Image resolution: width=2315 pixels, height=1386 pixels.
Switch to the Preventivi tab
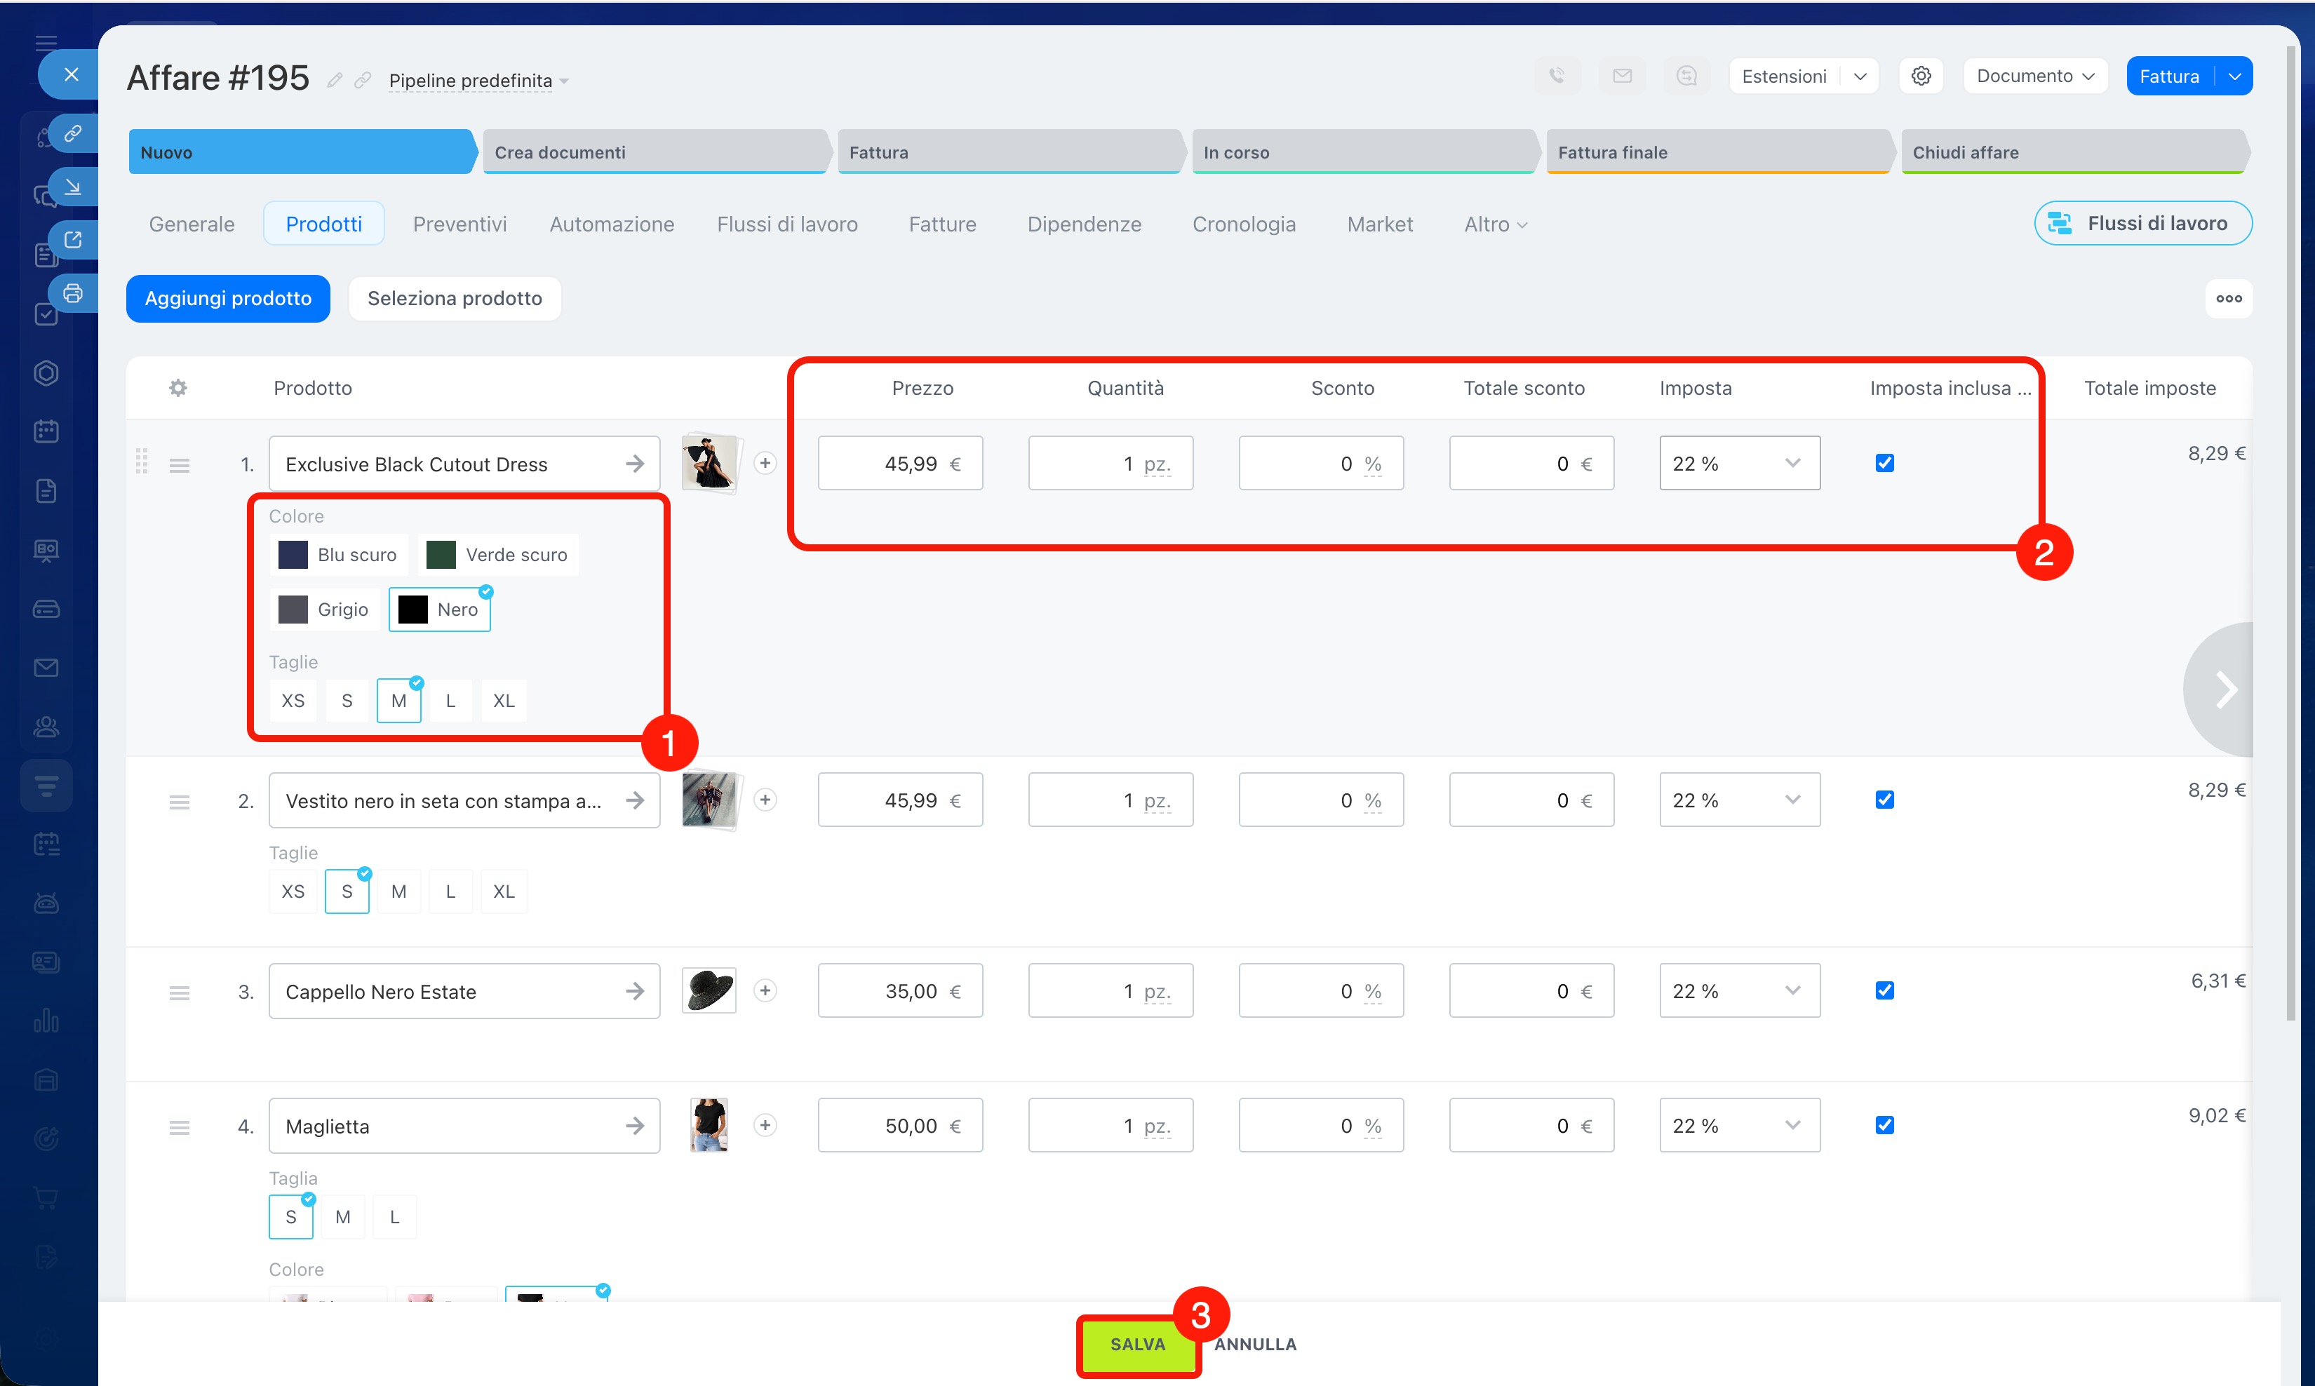coord(459,224)
